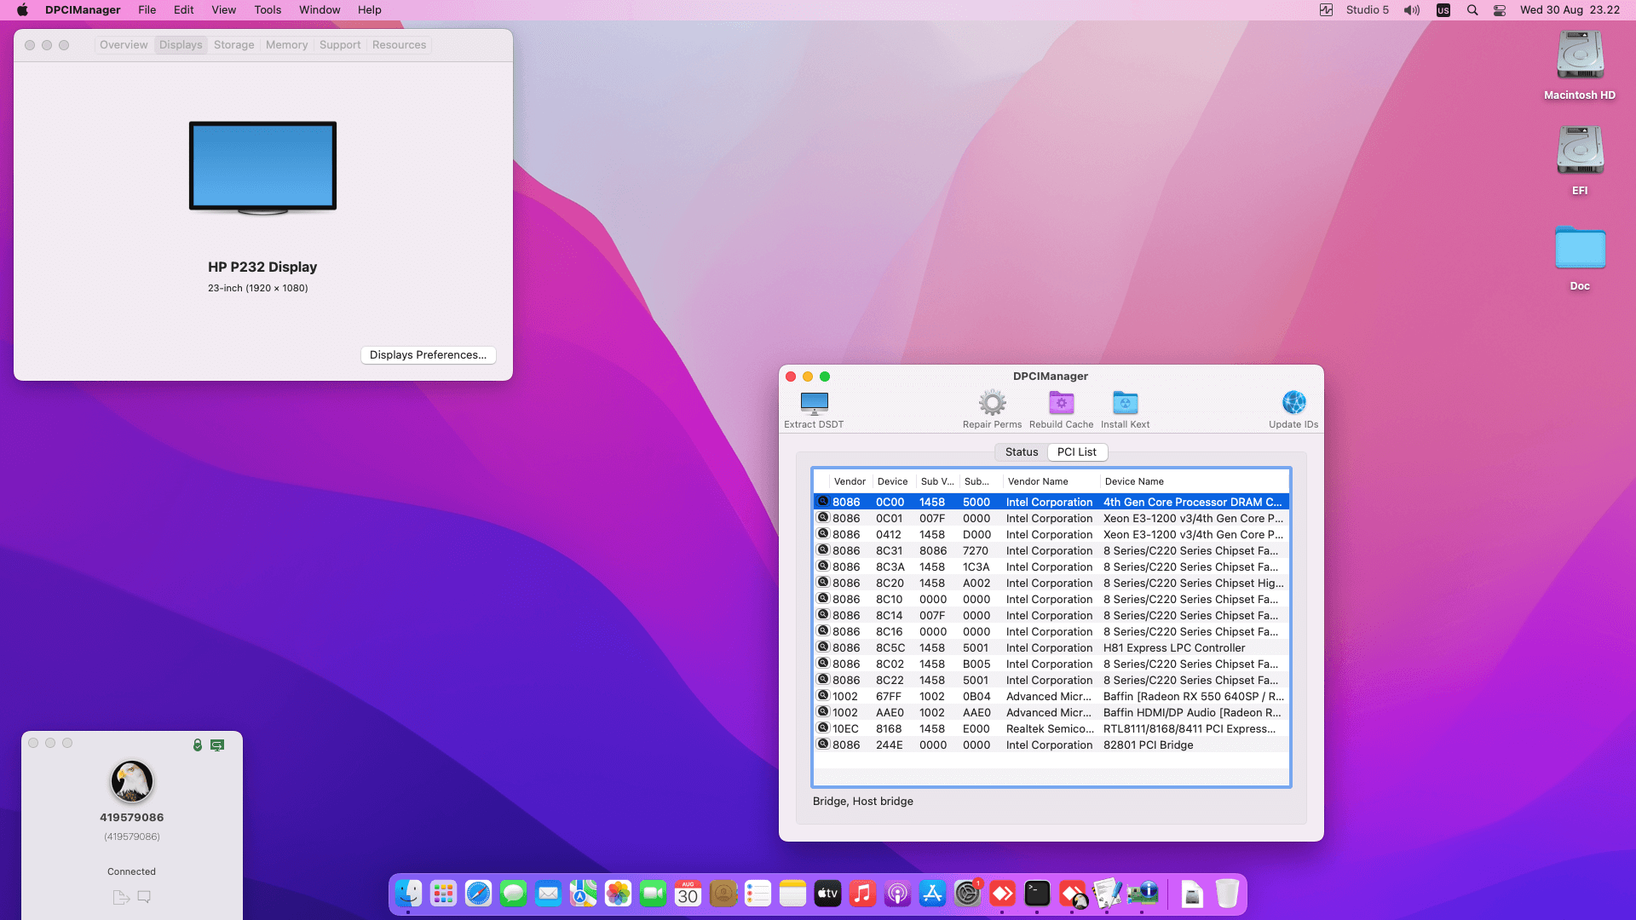Click the Update IDs globe icon
The width and height of the screenshot is (1636, 920).
point(1293,403)
